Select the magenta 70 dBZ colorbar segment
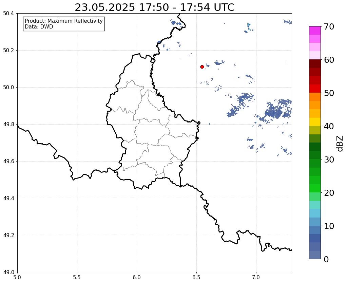 [315, 31]
